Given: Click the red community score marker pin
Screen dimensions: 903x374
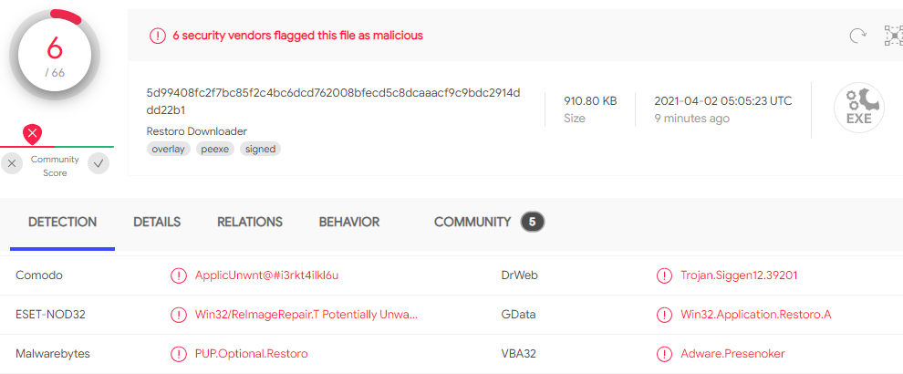Looking at the screenshot, I should coord(33,135).
